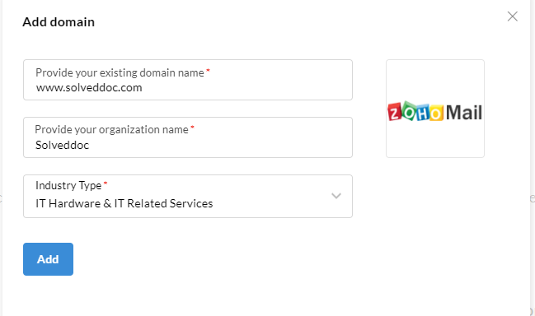Focus the organization name field
This screenshot has height=316, width=535.
click(x=188, y=137)
